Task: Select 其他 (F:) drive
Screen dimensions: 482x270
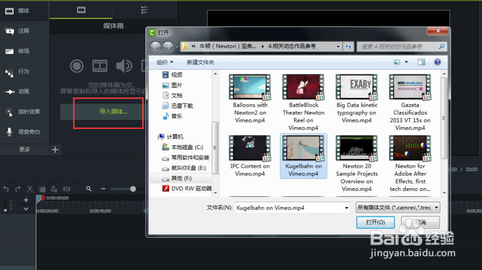Action: click(177, 178)
